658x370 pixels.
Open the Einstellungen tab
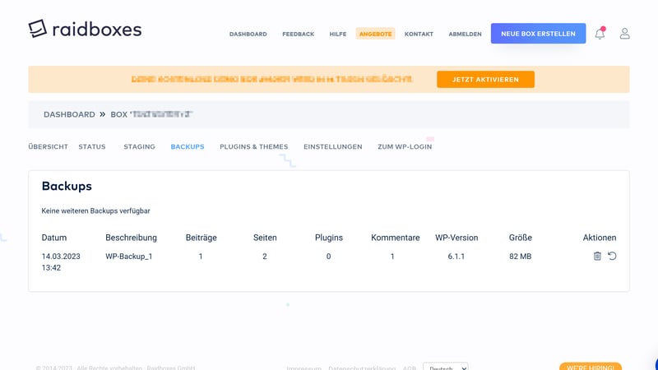point(332,146)
